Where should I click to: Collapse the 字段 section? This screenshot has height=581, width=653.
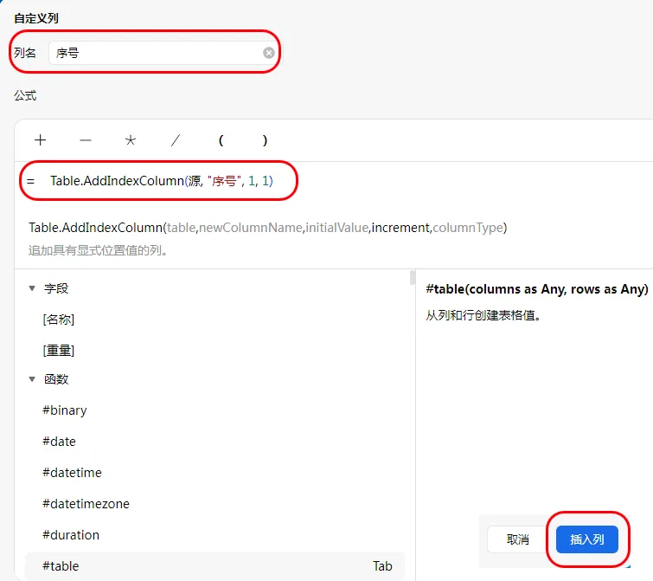pyautogui.click(x=32, y=288)
